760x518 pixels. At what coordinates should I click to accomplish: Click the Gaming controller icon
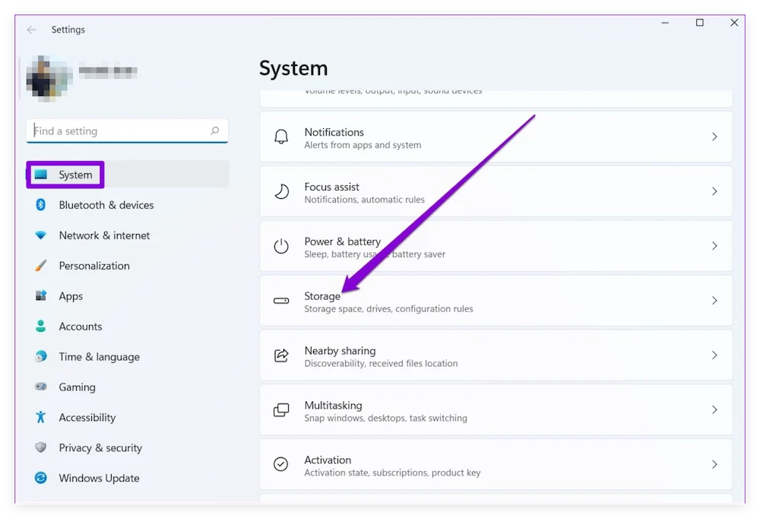[x=41, y=387]
